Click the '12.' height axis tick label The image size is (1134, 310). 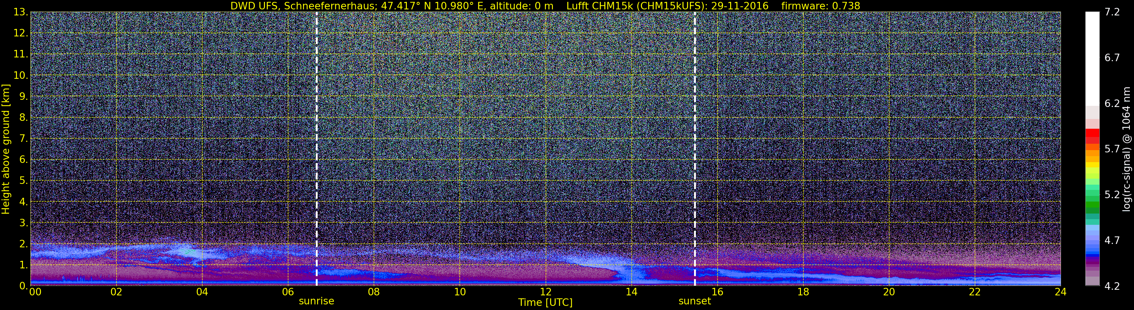pos(21,33)
